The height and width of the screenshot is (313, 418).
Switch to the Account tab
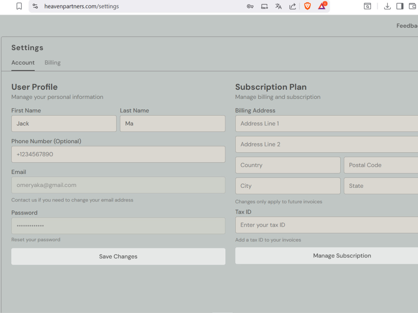[x=23, y=63]
